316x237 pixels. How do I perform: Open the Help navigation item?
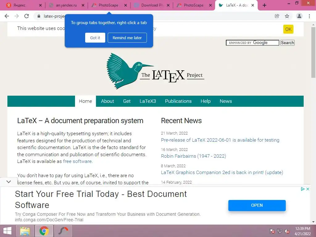(x=206, y=101)
